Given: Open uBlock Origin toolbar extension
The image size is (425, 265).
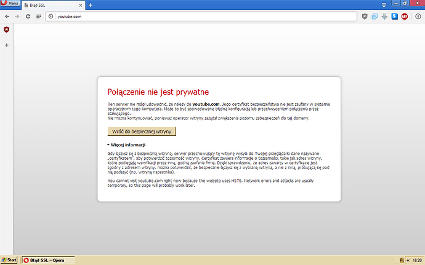Looking at the screenshot, I should (365, 17).
